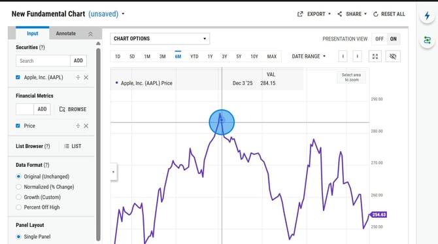
Task: Click the second chart type icon beside fullscreen
Action: tap(358, 56)
